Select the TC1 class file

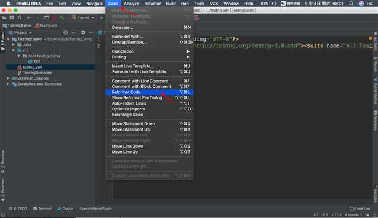pyautogui.click(x=34, y=61)
